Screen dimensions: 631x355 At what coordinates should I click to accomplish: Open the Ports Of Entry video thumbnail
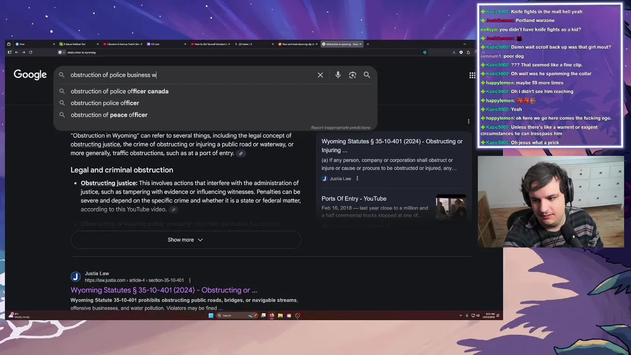coord(451,208)
